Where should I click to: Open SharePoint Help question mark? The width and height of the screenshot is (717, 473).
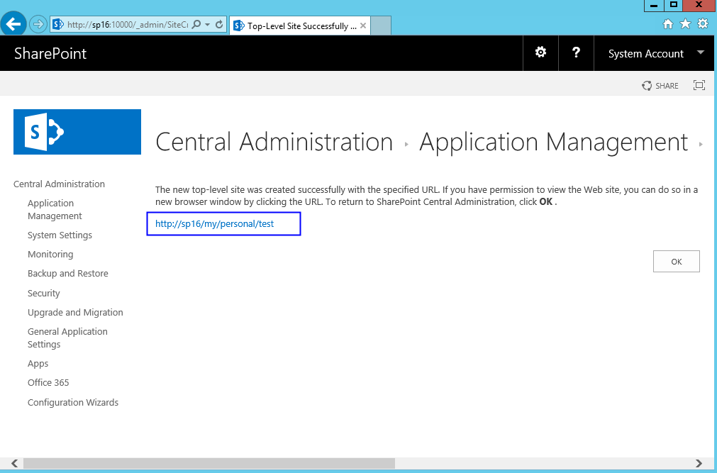[x=576, y=52]
